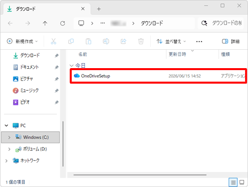Click the Copy icon in toolbar

pos(71,41)
